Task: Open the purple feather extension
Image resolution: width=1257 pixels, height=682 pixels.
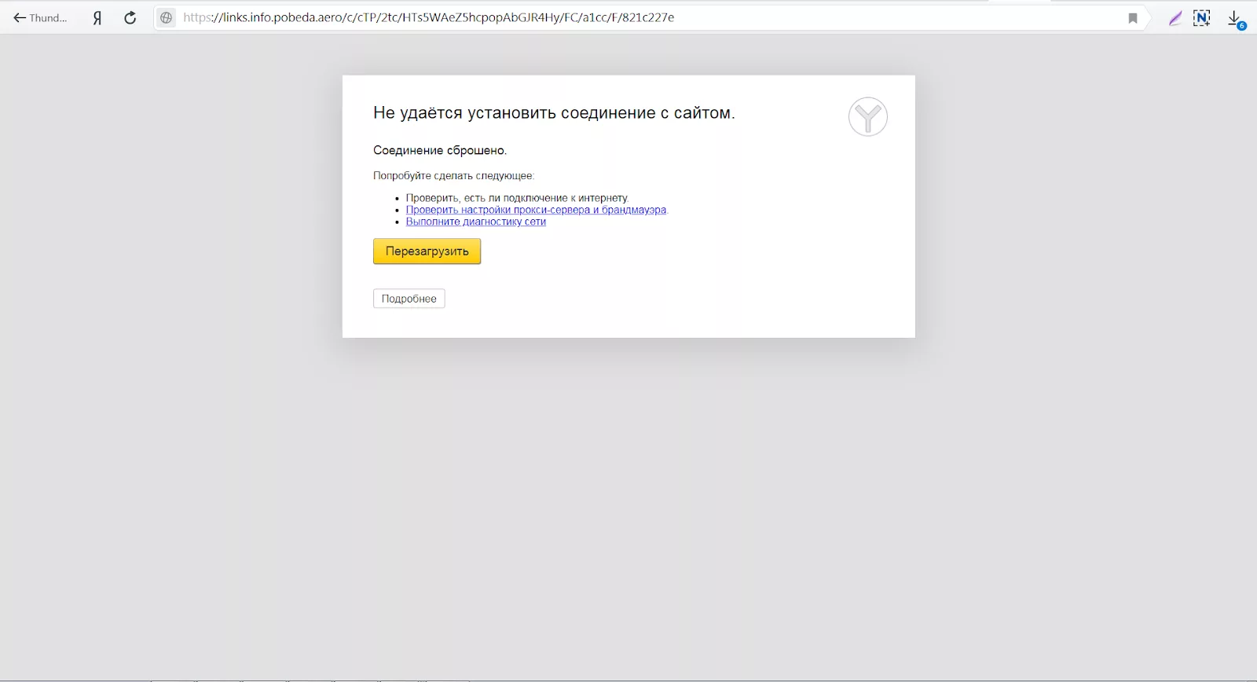Action: [x=1175, y=18]
